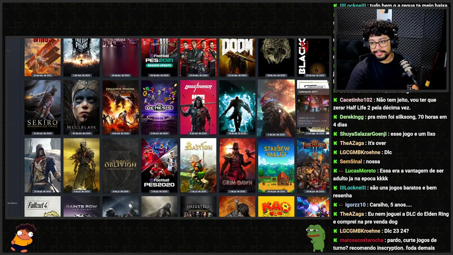This screenshot has height=255, width=453.
Task: Open chat user Cacetinho102's profile
Action: tap(356, 100)
